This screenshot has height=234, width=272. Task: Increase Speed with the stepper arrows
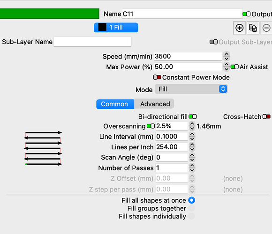click(x=227, y=54)
